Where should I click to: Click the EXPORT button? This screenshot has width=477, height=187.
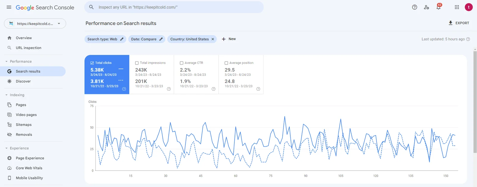point(459,23)
